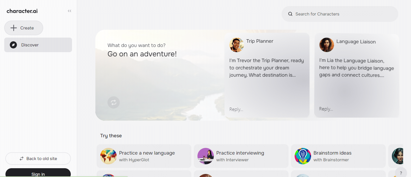Select the HyperGlot world map thumbnail
Screen dimensions: 411x177
[x=108, y=156]
